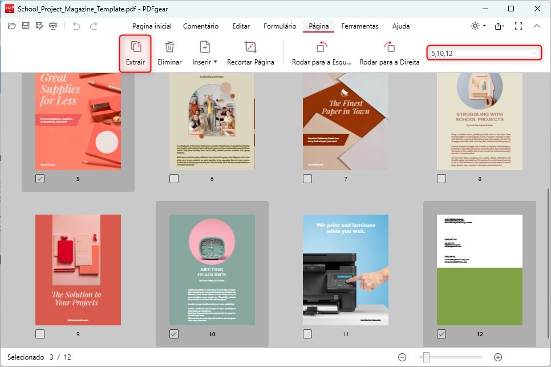Viewport: 551px width, 367px height.
Task: Open the page range dropdown showing 5,10,12
Action: coord(535,53)
